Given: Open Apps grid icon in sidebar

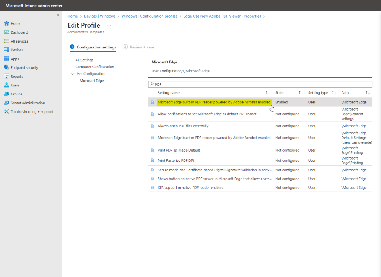Looking at the screenshot, I should coord(6,59).
